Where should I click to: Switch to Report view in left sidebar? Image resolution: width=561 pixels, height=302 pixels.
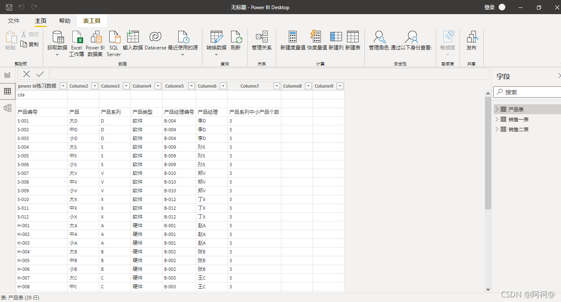pos(7,75)
